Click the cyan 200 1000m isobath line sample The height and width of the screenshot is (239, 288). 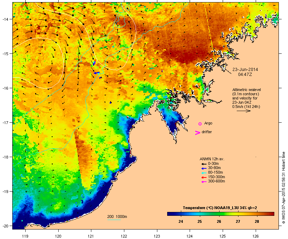click(114, 220)
